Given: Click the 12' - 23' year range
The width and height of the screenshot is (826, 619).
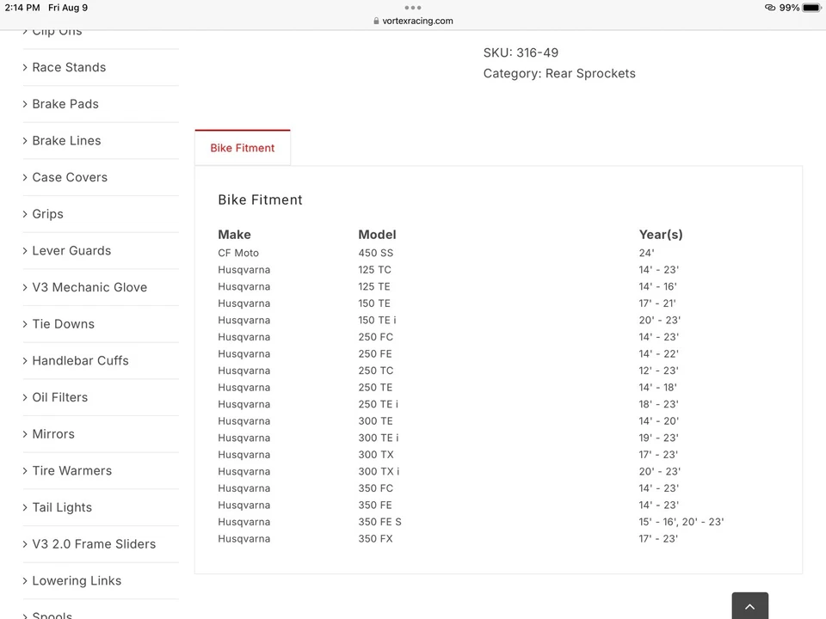Looking at the screenshot, I should 658,371.
